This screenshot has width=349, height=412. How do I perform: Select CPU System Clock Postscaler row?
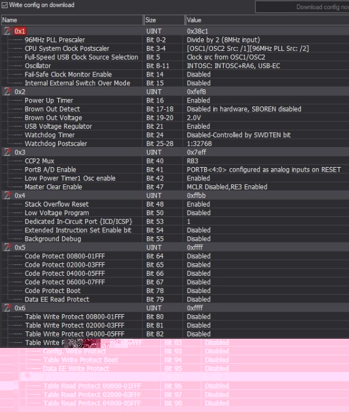(x=175, y=48)
